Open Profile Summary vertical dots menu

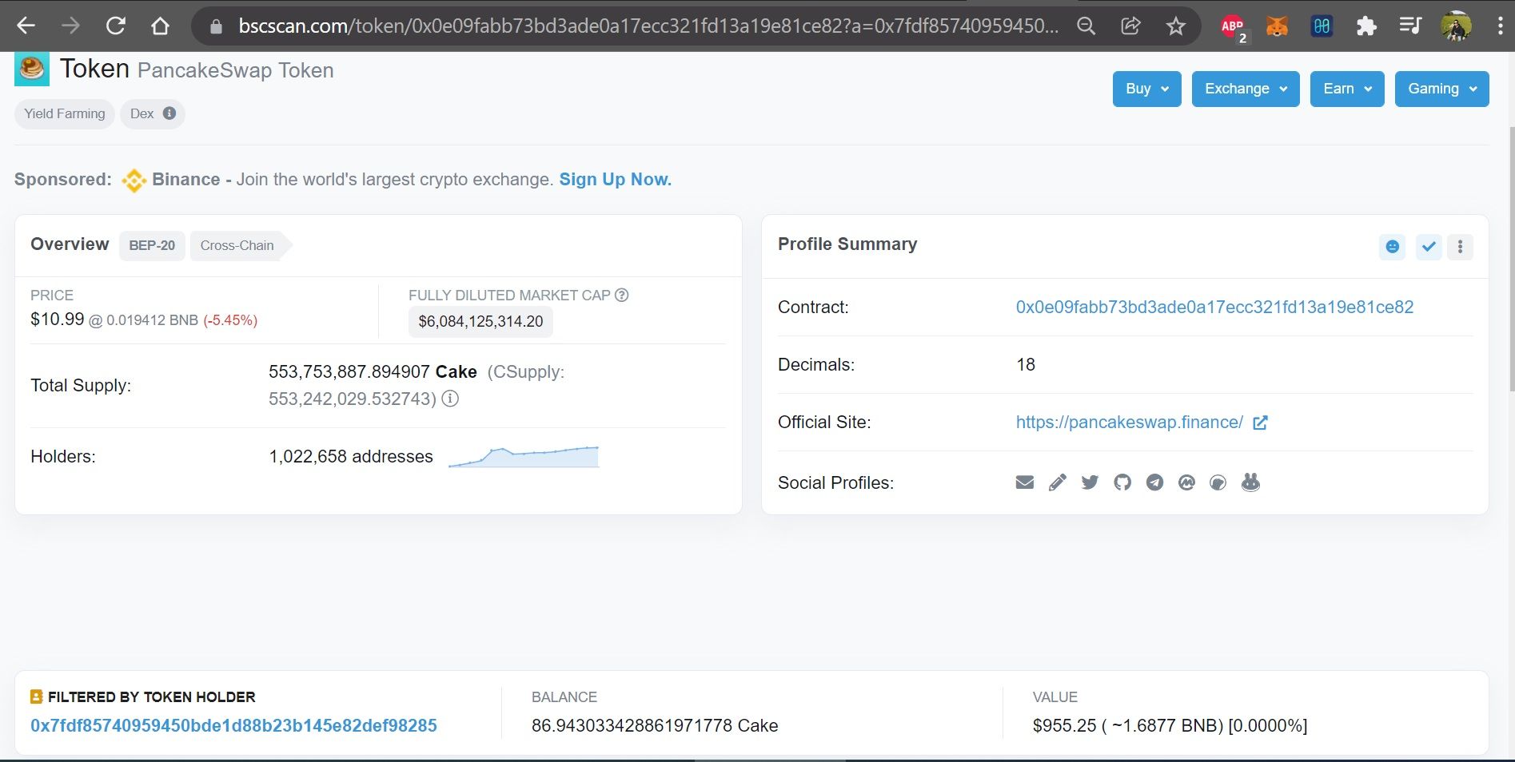pyautogui.click(x=1461, y=247)
